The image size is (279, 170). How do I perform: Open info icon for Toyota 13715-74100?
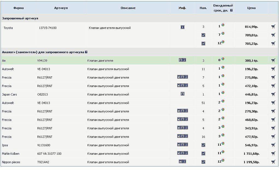pos(182,27)
